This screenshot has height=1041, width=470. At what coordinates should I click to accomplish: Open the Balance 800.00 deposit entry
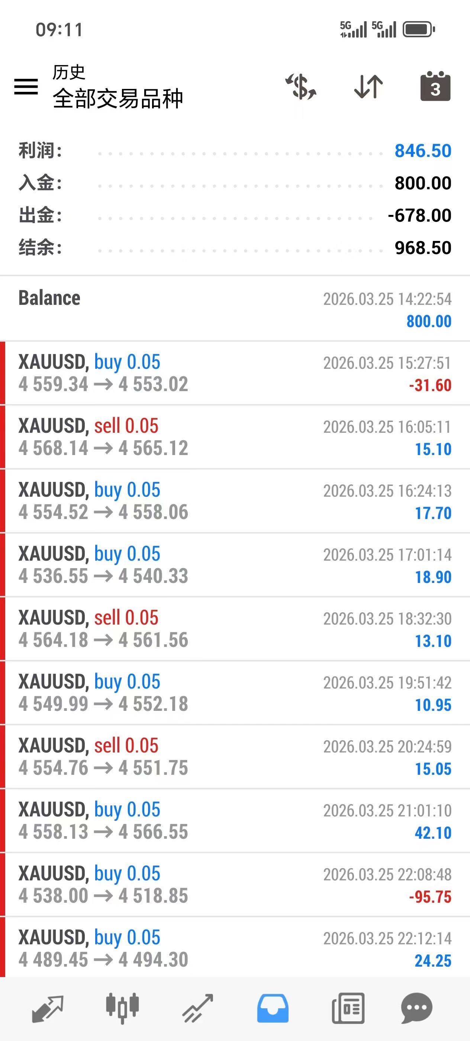[x=235, y=309]
